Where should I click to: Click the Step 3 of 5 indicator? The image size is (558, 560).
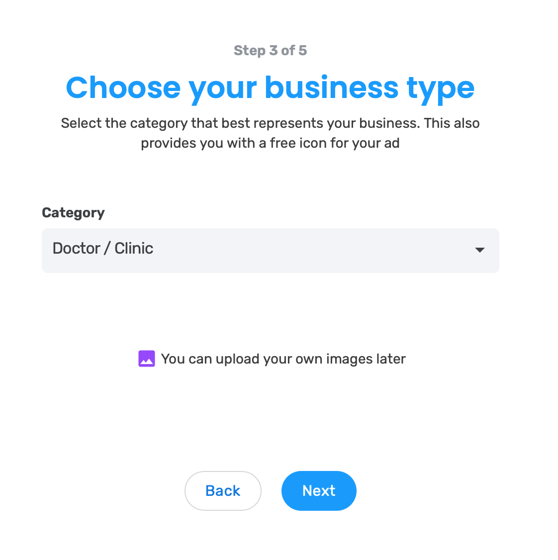pyautogui.click(x=270, y=50)
